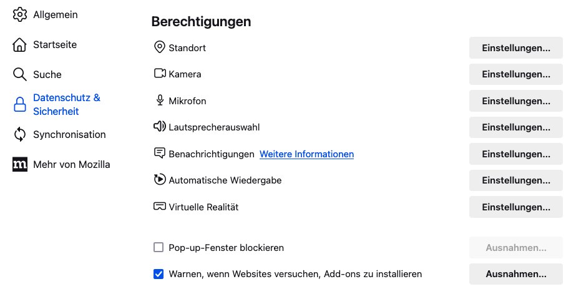Open Einstellungen for Lautsprecherauswahl
Image resolution: width=571 pixels, height=294 pixels.
point(516,127)
